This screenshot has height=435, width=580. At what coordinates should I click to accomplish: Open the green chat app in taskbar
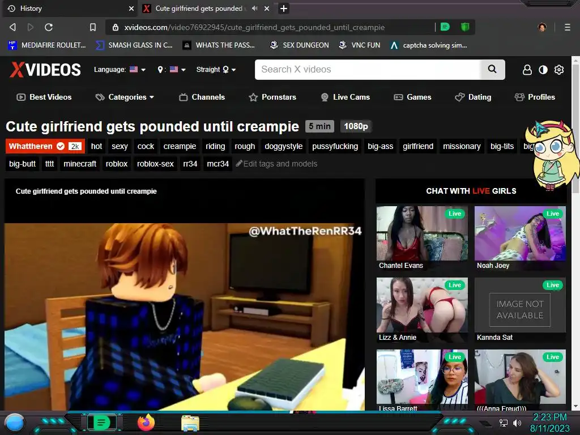pyautogui.click(x=101, y=423)
